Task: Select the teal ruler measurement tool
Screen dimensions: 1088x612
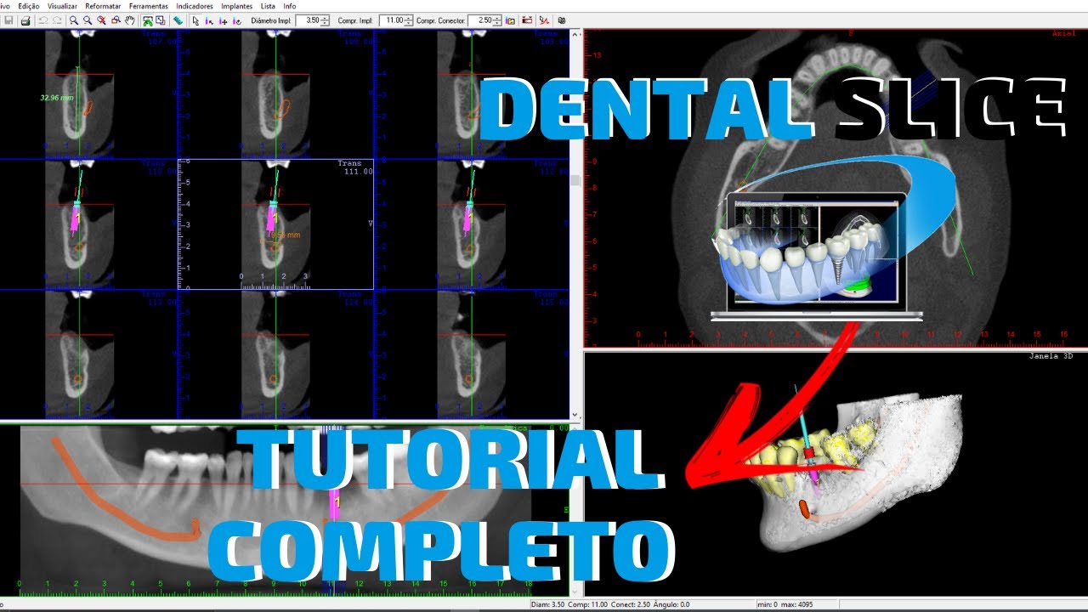Action: click(x=178, y=20)
